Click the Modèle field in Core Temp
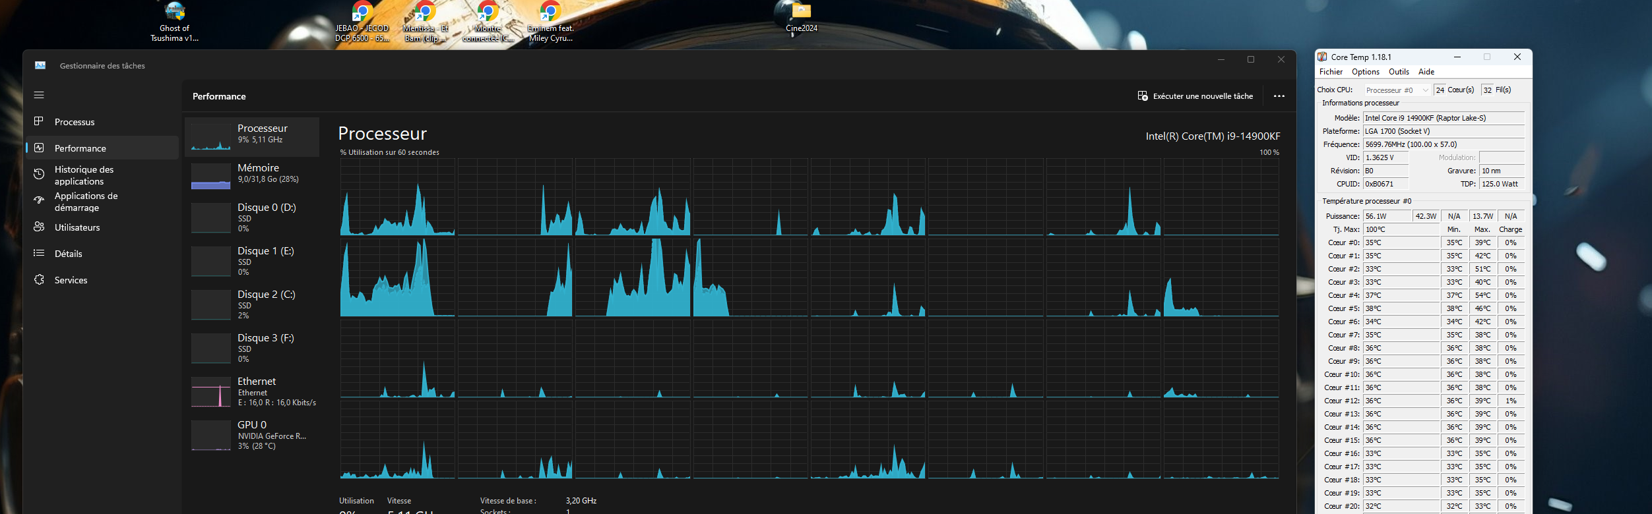Viewport: 1652px width, 514px height. coord(1444,118)
